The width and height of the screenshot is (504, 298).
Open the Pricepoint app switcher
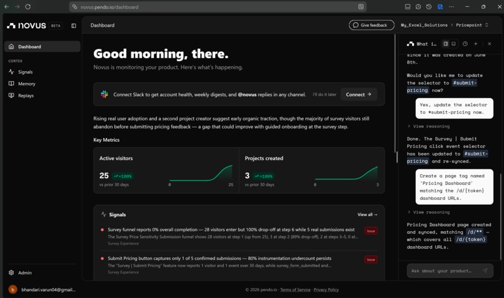pos(472,25)
